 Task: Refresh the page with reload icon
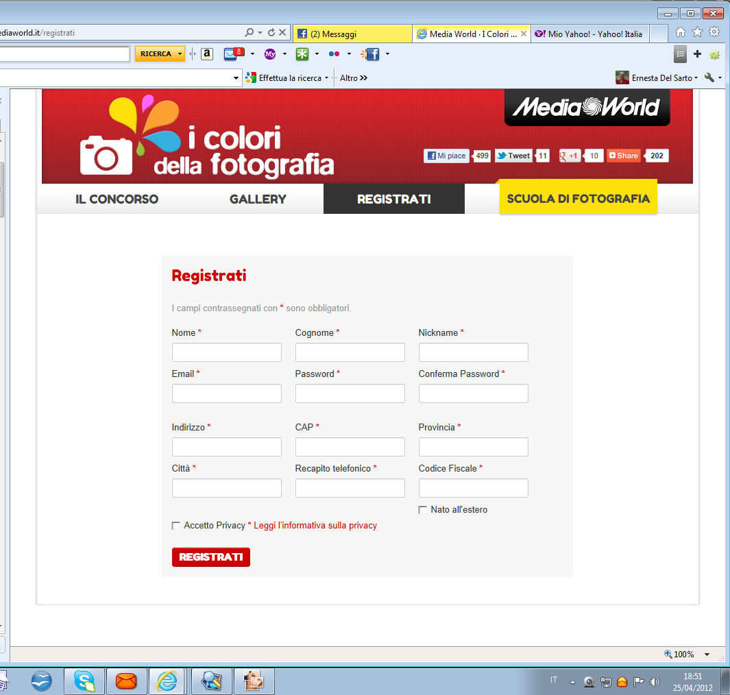point(271,33)
